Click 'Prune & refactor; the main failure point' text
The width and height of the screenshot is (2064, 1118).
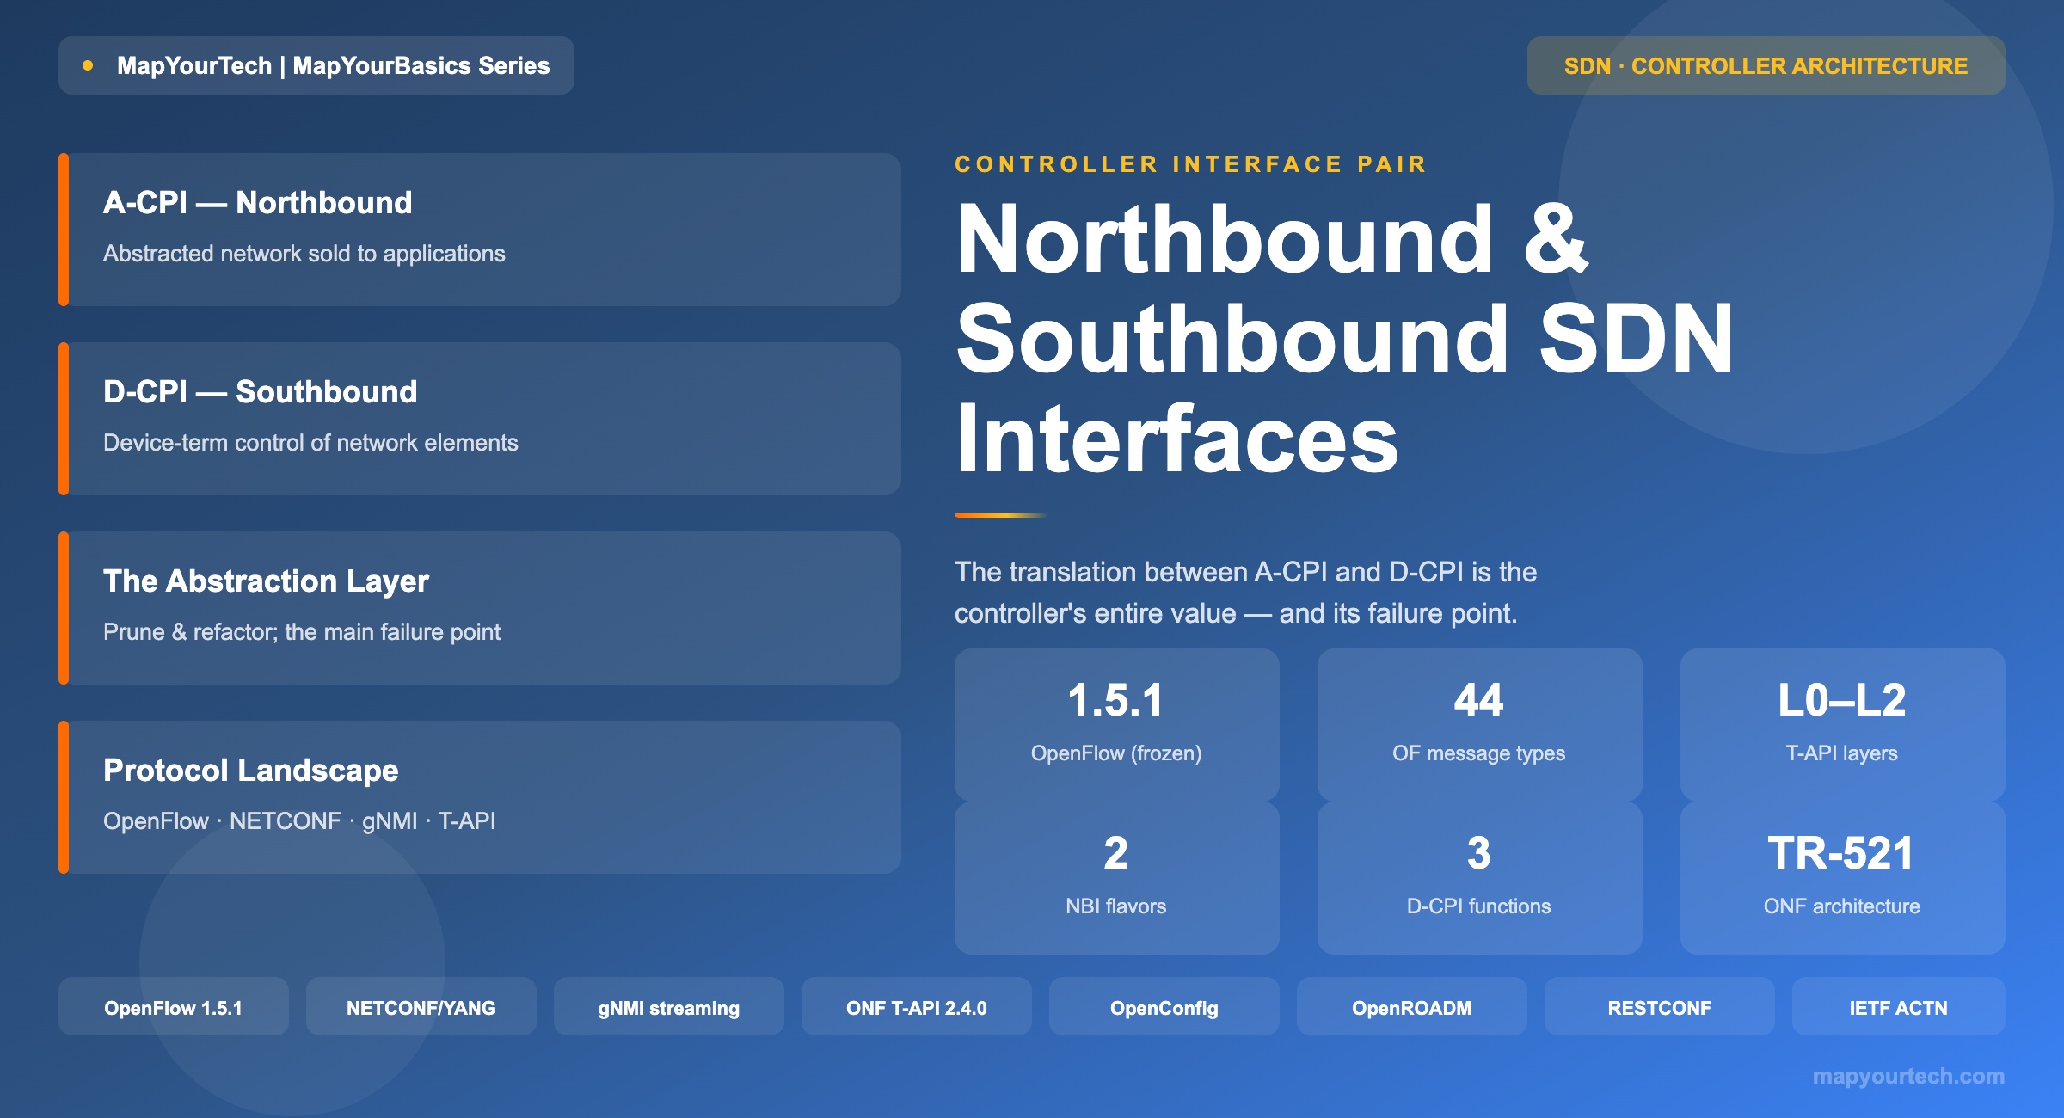pyautogui.click(x=302, y=632)
